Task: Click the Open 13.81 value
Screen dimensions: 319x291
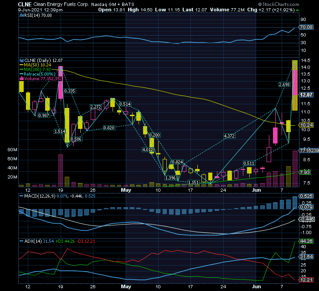Action: [112, 10]
